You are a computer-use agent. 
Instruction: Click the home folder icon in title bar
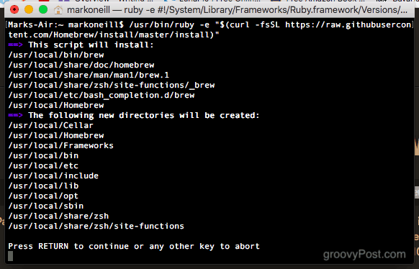click(x=58, y=10)
